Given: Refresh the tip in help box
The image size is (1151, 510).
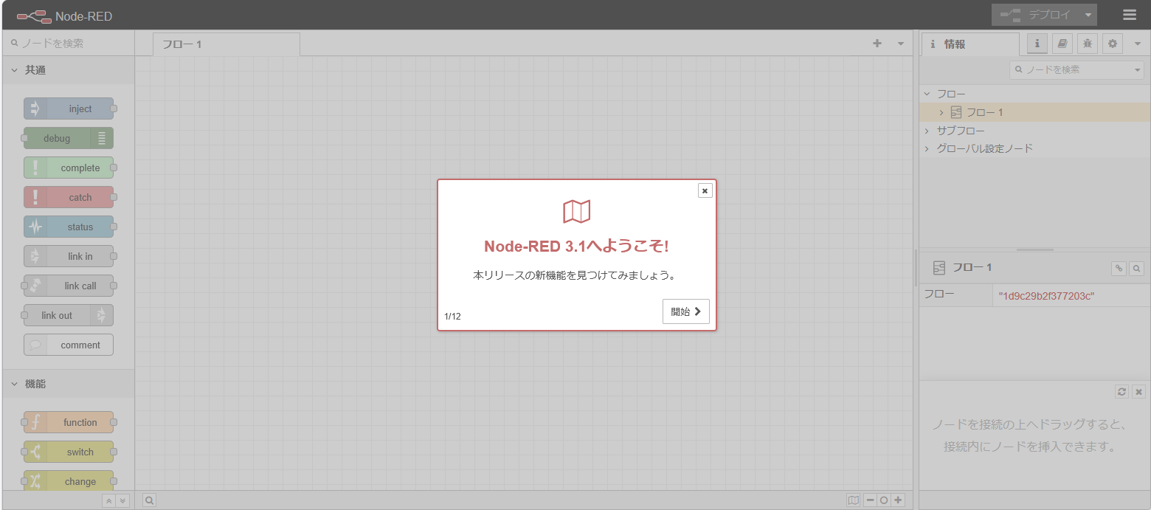Looking at the screenshot, I should pyautogui.click(x=1121, y=391).
